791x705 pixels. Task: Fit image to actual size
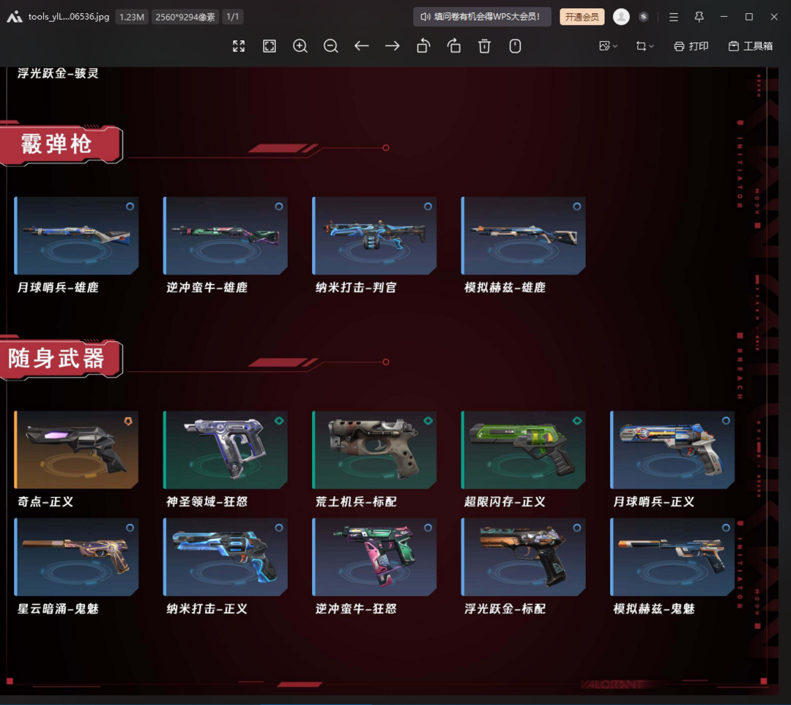[270, 46]
